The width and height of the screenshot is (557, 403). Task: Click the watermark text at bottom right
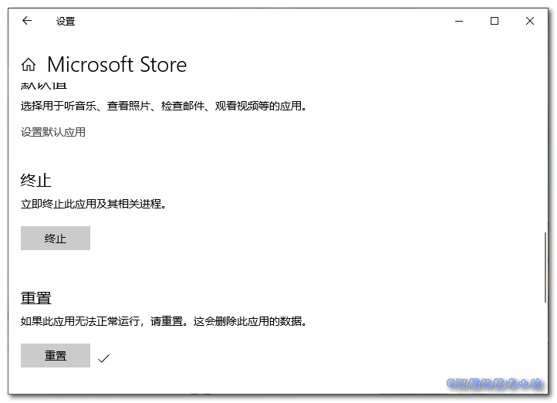495,383
